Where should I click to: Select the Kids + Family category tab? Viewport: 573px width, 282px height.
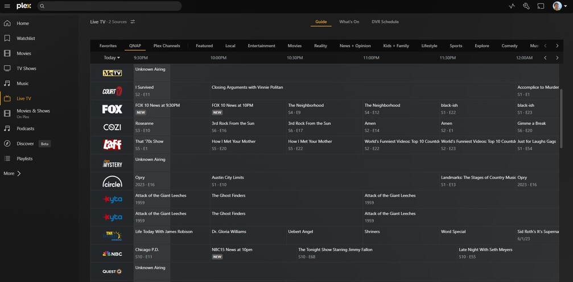pos(396,45)
